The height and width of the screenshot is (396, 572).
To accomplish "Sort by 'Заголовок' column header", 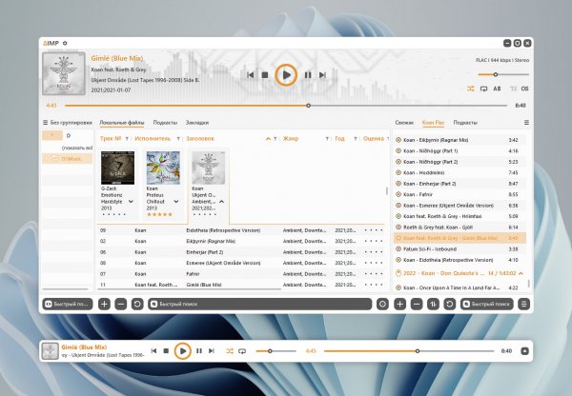I will 200,138.
